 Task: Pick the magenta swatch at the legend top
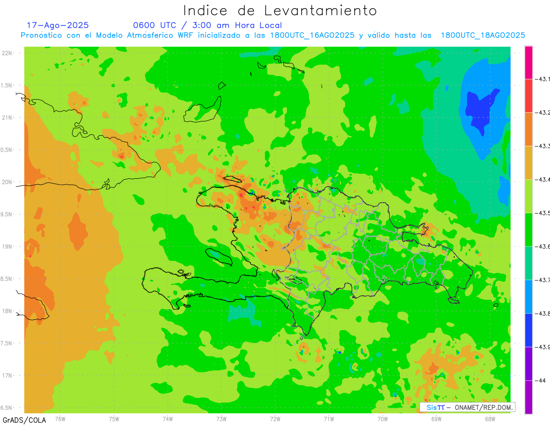tap(528, 62)
